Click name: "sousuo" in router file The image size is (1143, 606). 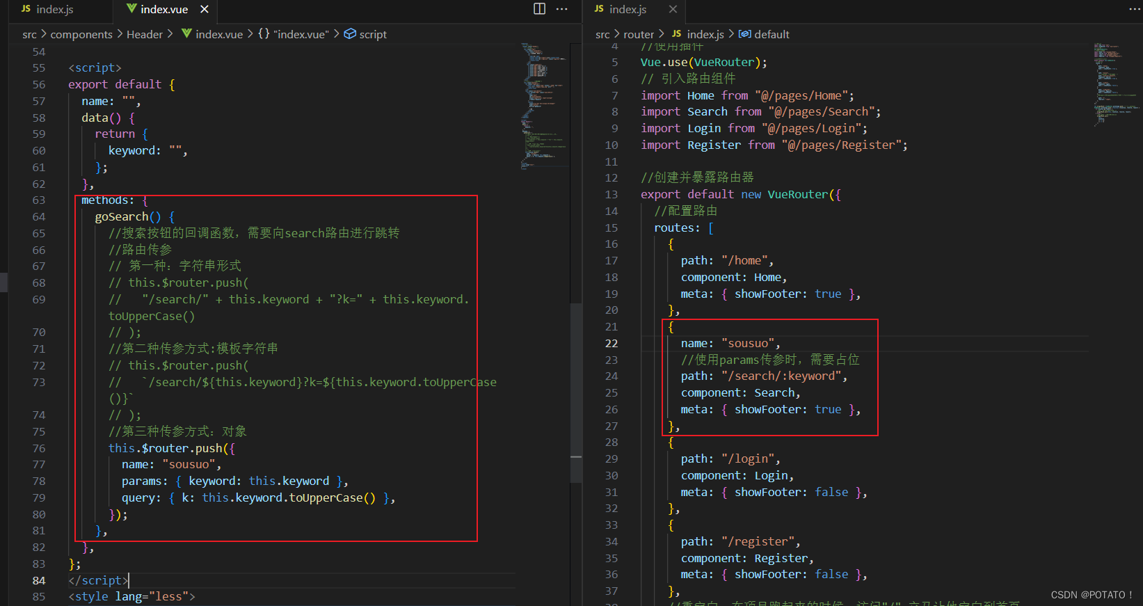730,343
